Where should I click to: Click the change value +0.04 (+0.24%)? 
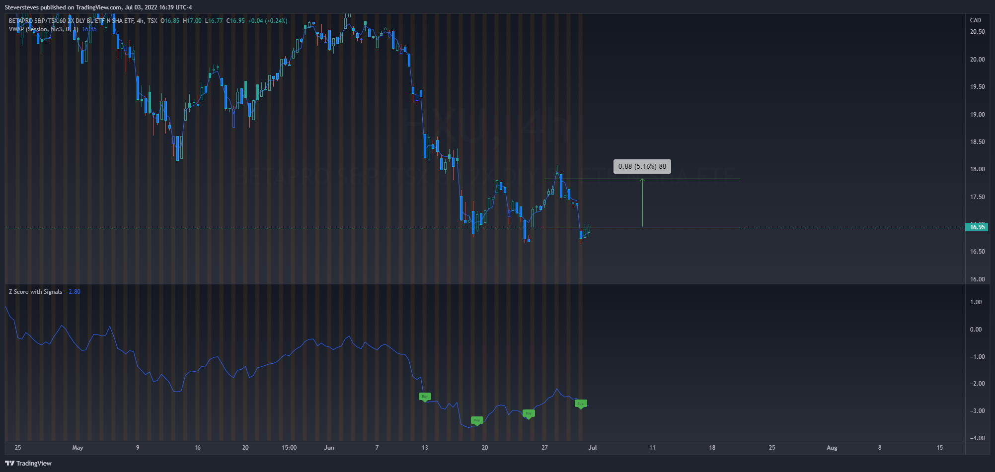point(268,21)
